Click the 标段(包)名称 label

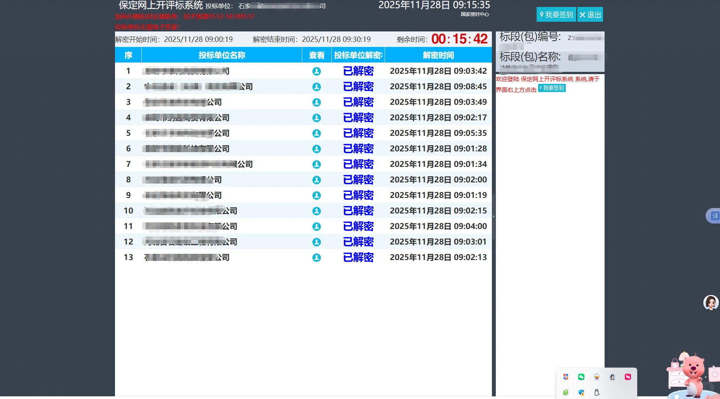pyautogui.click(x=530, y=57)
